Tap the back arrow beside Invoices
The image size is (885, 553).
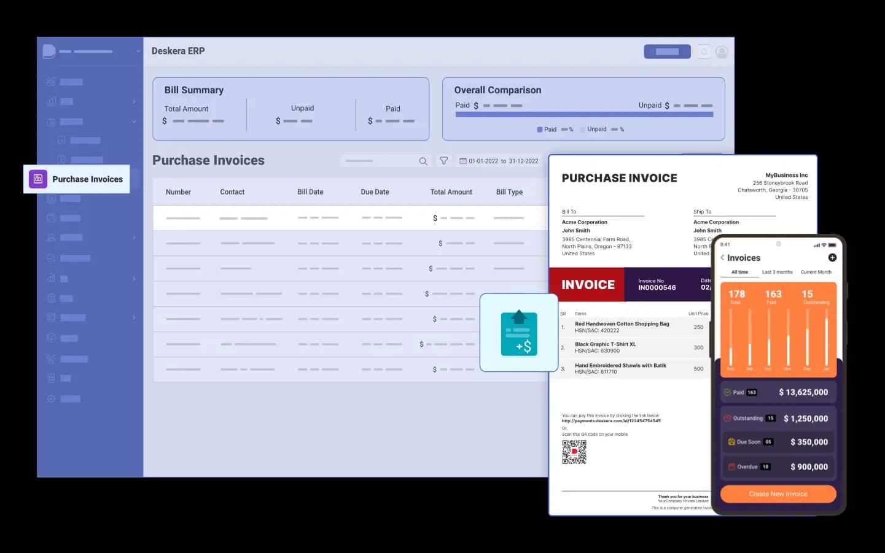[722, 258]
